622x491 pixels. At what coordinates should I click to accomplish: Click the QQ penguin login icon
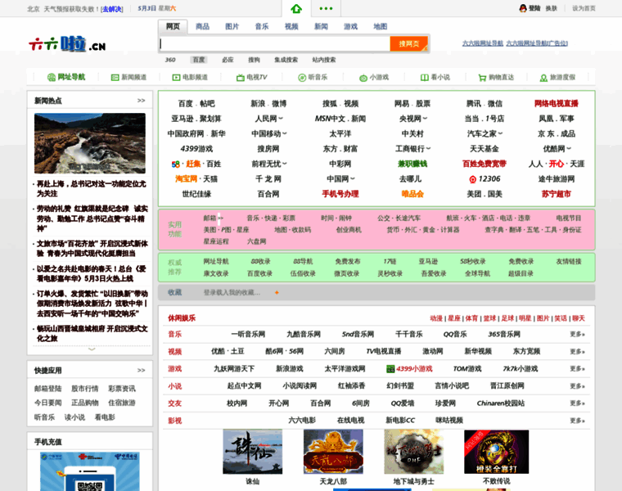pos(523,8)
